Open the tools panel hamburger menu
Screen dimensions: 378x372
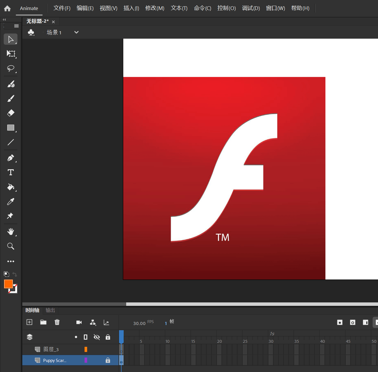click(16, 26)
